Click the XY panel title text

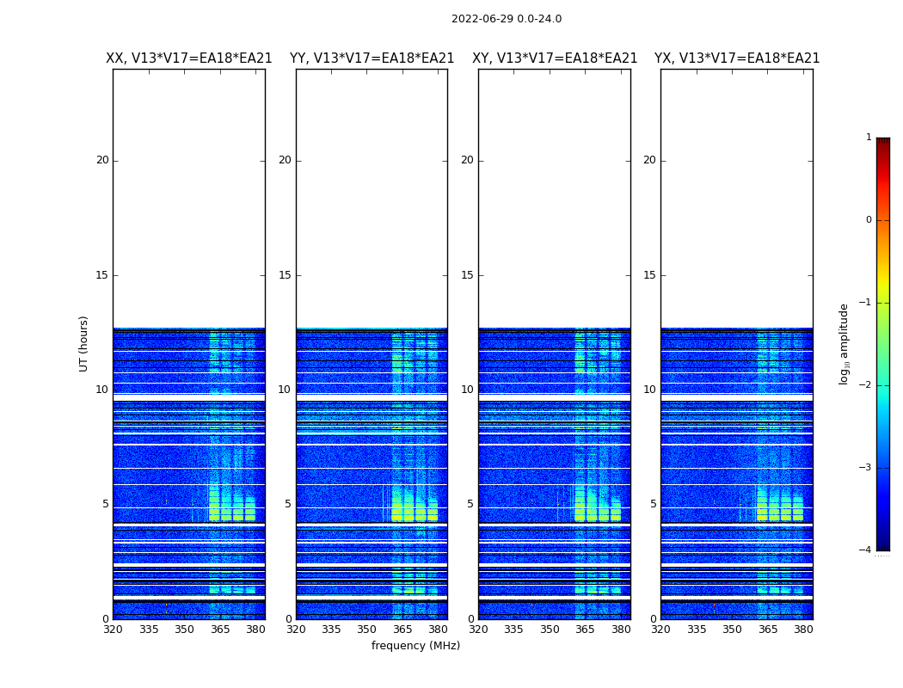[x=555, y=58]
